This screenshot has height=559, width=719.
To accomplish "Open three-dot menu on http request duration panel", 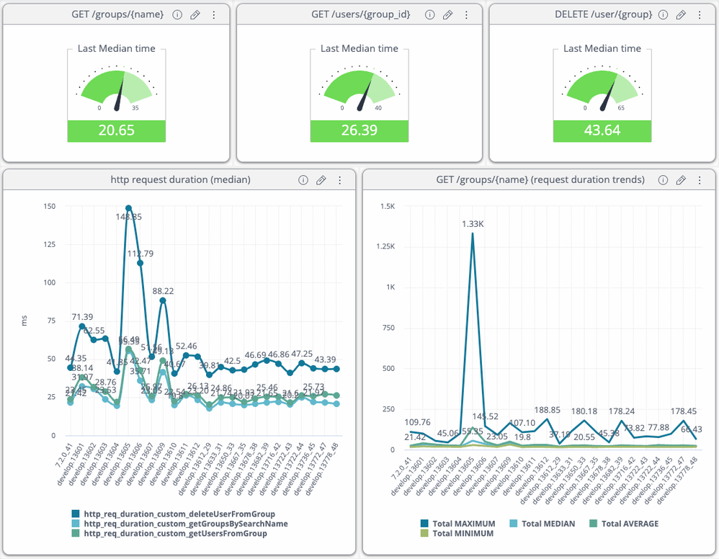I will pos(339,180).
